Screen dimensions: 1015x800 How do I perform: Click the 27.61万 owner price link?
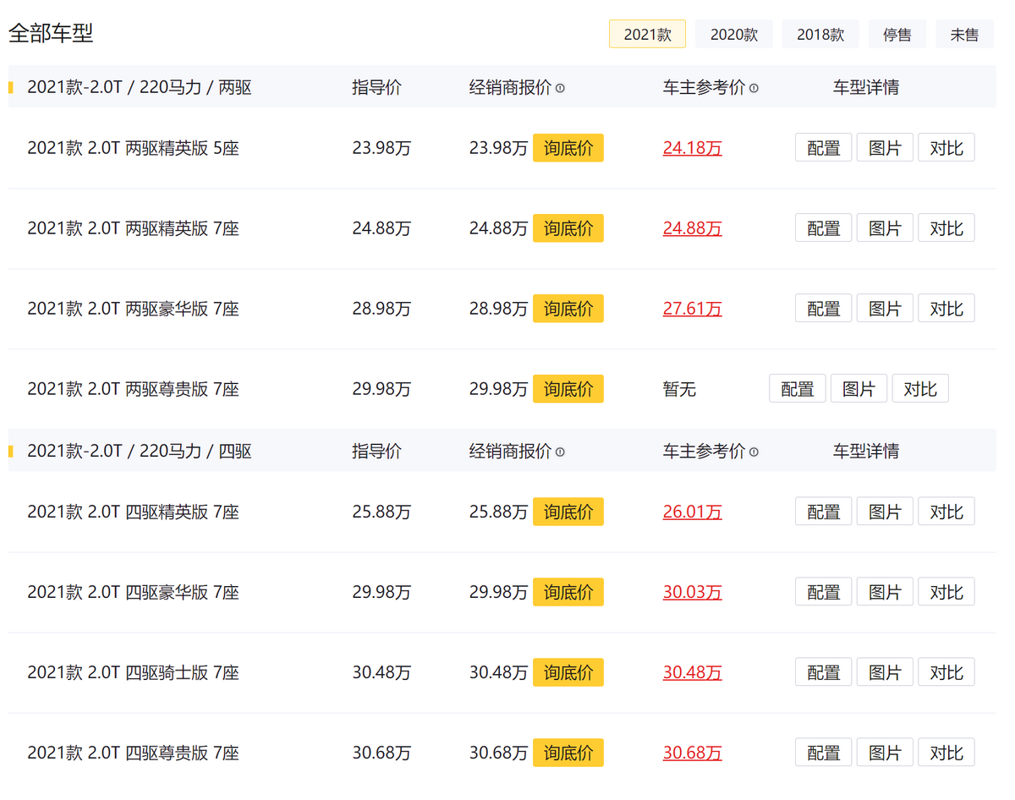click(x=692, y=309)
